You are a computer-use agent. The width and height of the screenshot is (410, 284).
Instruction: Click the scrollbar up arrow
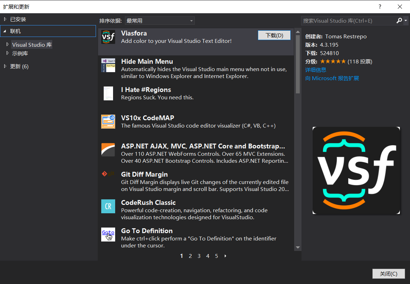pos(298,32)
